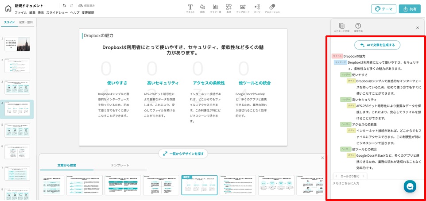This screenshot has height=201, width=426.
Task: Open the 編集 menu
Action: [x=32, y=12]
